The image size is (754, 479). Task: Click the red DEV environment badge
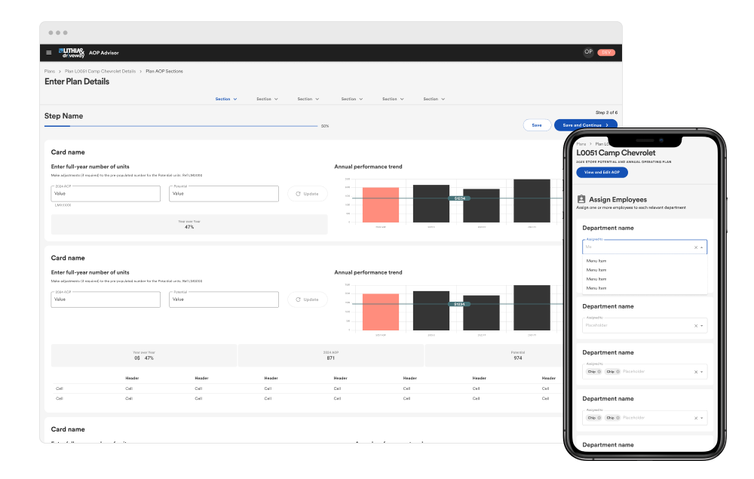[x=606, y=53]
